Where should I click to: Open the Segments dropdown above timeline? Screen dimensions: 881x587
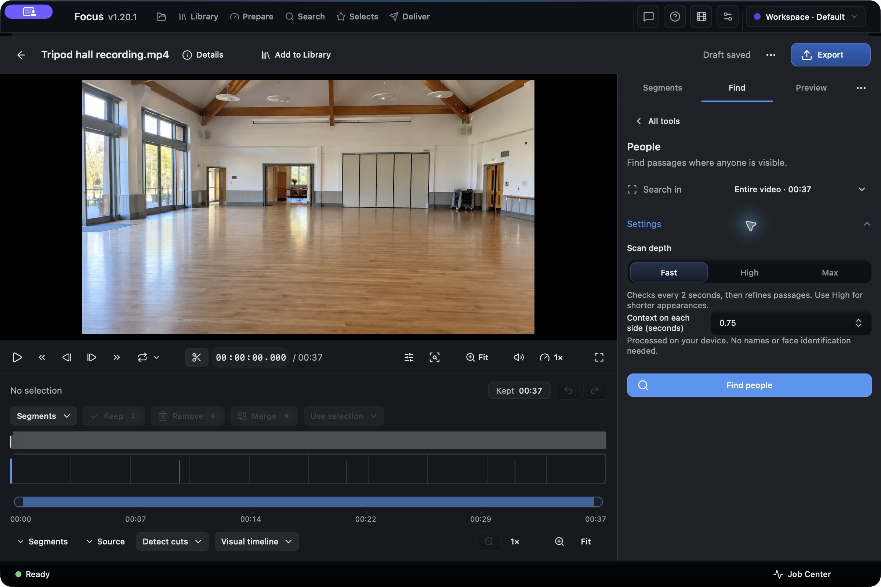coord(43,416)
